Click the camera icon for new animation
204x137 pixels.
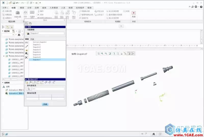18,13
